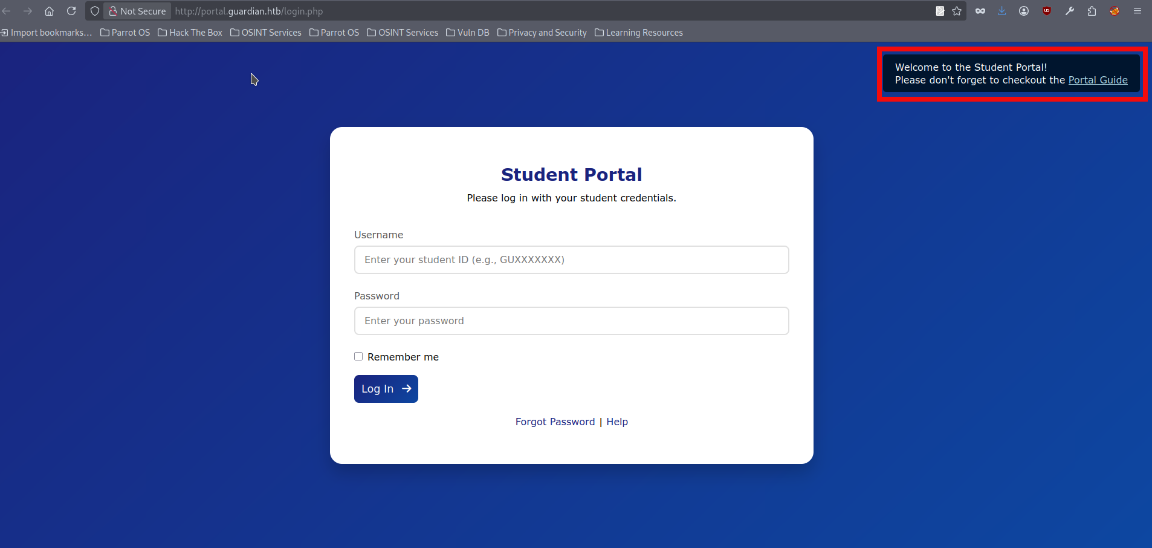Toggle reader view icon in address bar
This screenshot has height=548, width=1152.
tap(940, 11)
